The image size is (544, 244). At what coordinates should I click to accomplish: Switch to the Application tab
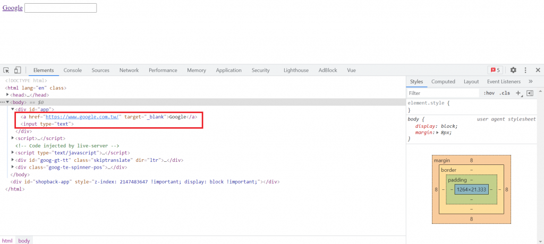(228, 70)
